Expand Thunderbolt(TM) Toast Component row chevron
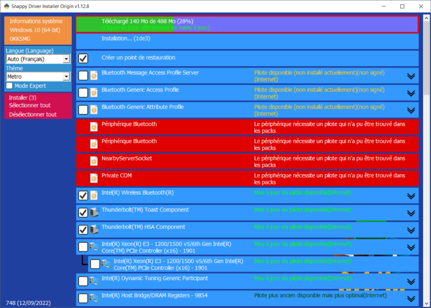Screen dimensions: 431x308 (411, 213)
